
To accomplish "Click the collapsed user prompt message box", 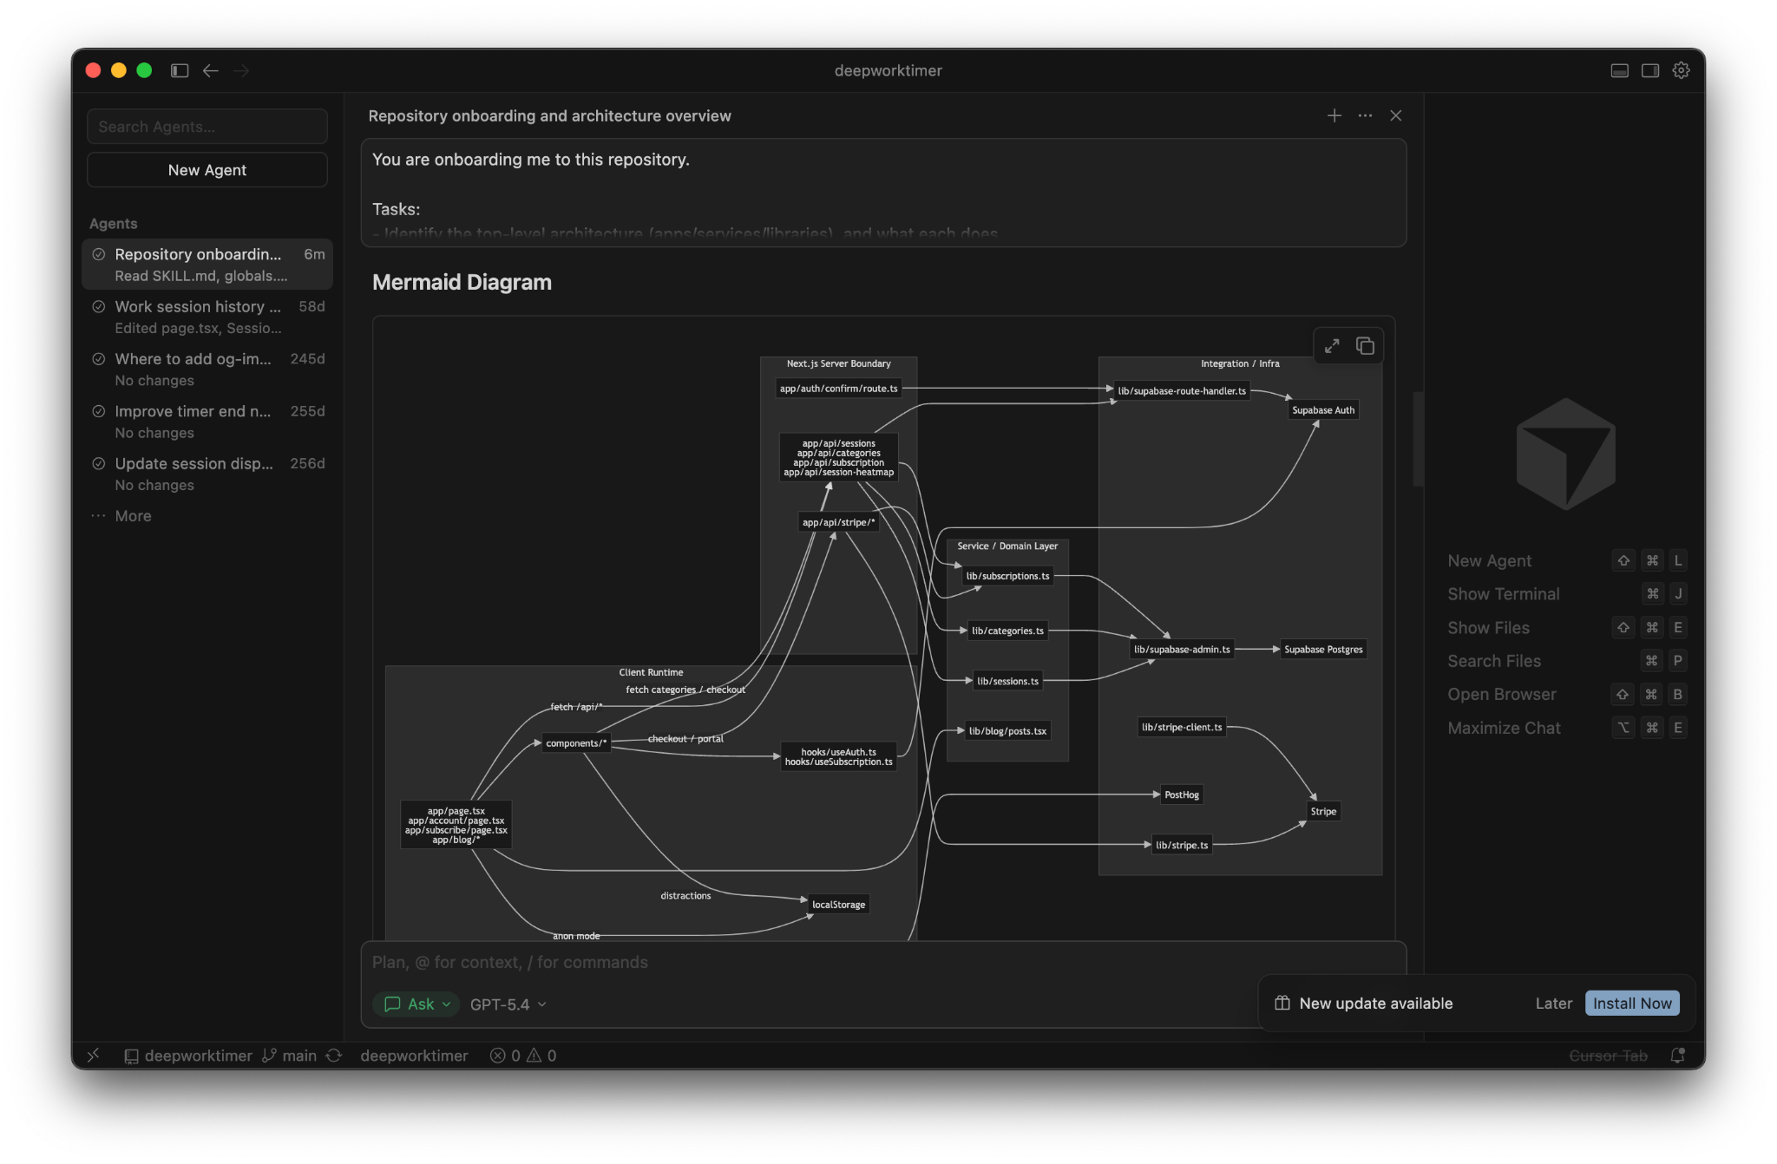I will pos(883,193).
